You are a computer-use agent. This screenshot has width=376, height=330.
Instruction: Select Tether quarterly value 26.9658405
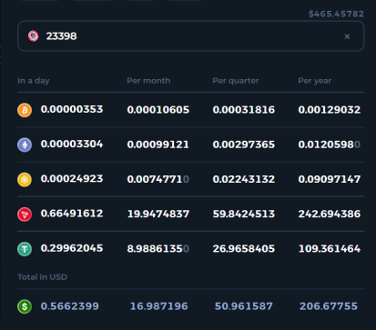coord(244,249)
